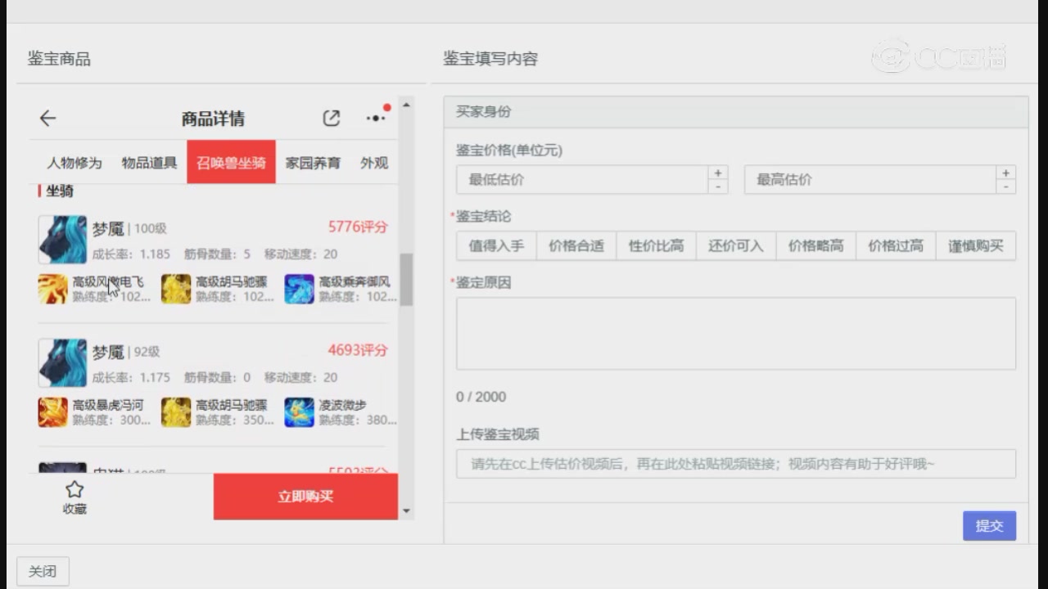Click the 关闭 button

(43, 571)
